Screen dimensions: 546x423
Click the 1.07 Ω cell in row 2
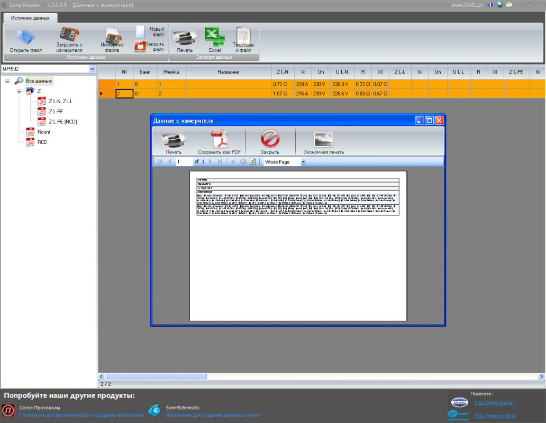(x=283, y=94)
